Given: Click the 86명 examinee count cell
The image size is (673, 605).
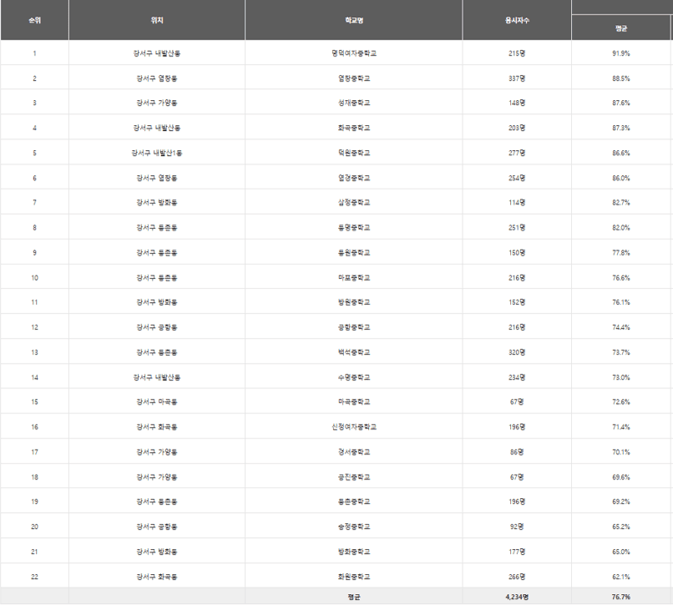Looking at the screenshot, I should pos(517,451).
